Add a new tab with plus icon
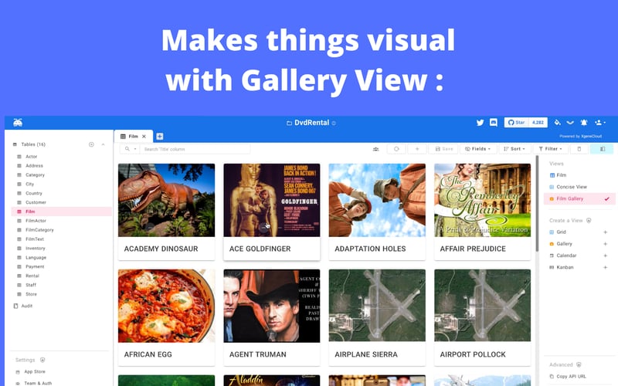 tap(160, 137)
